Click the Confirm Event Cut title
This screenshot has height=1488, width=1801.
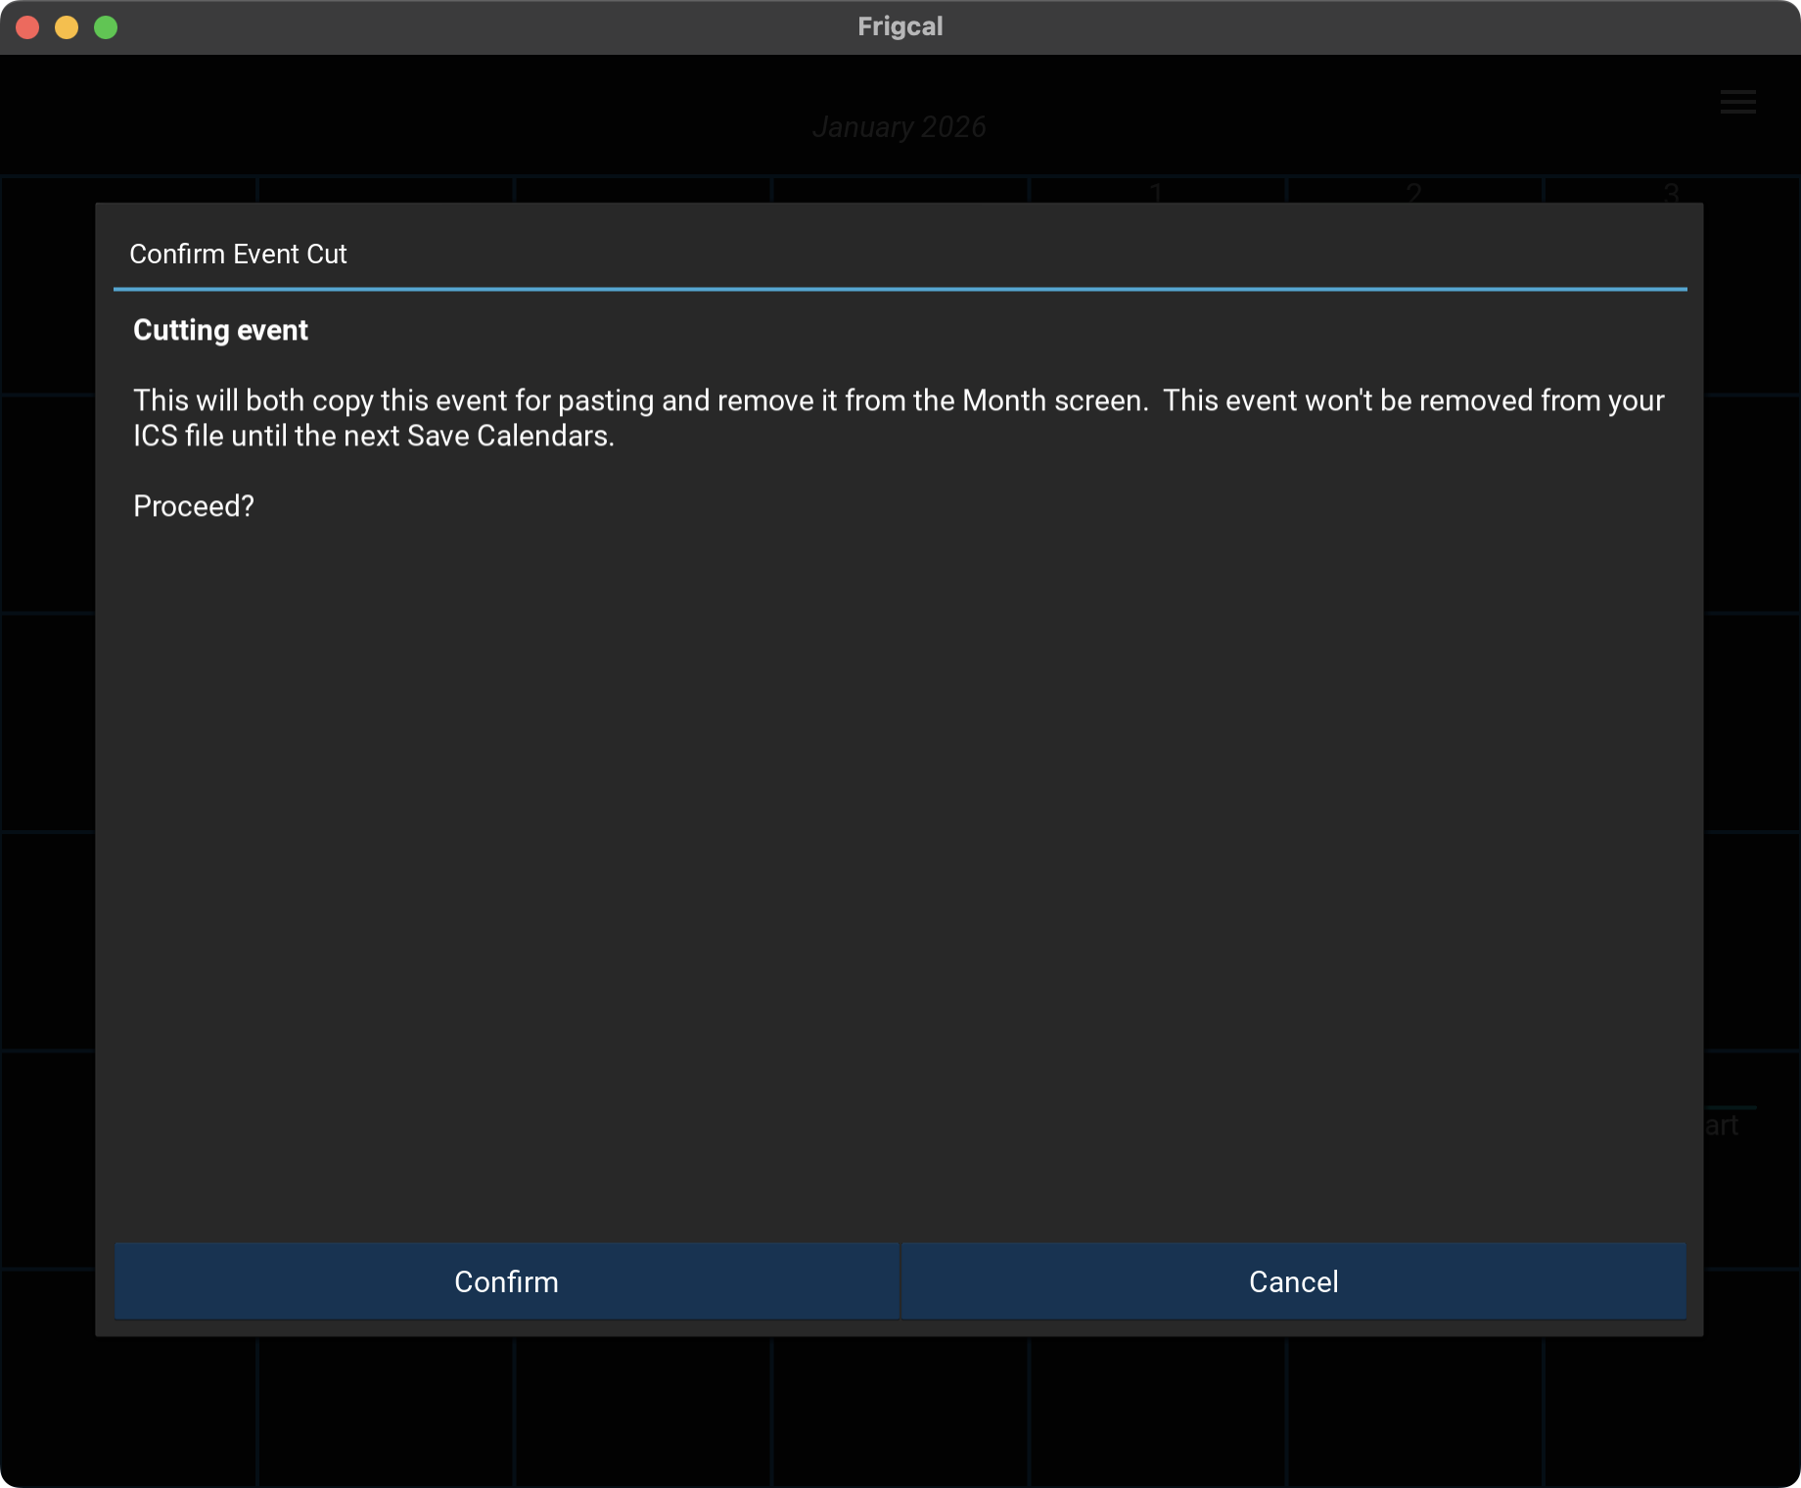[x=238, y=255]
